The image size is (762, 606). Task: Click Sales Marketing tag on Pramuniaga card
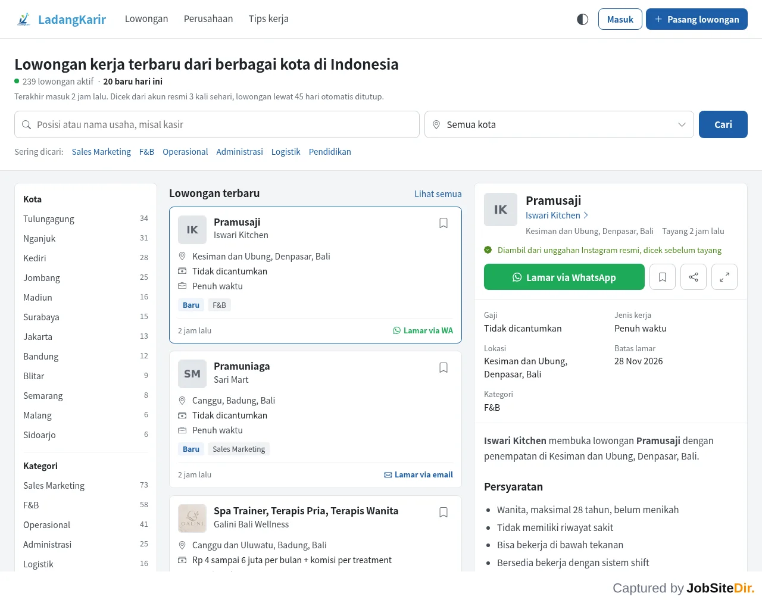pyautogui.click(x=239, y=449)
